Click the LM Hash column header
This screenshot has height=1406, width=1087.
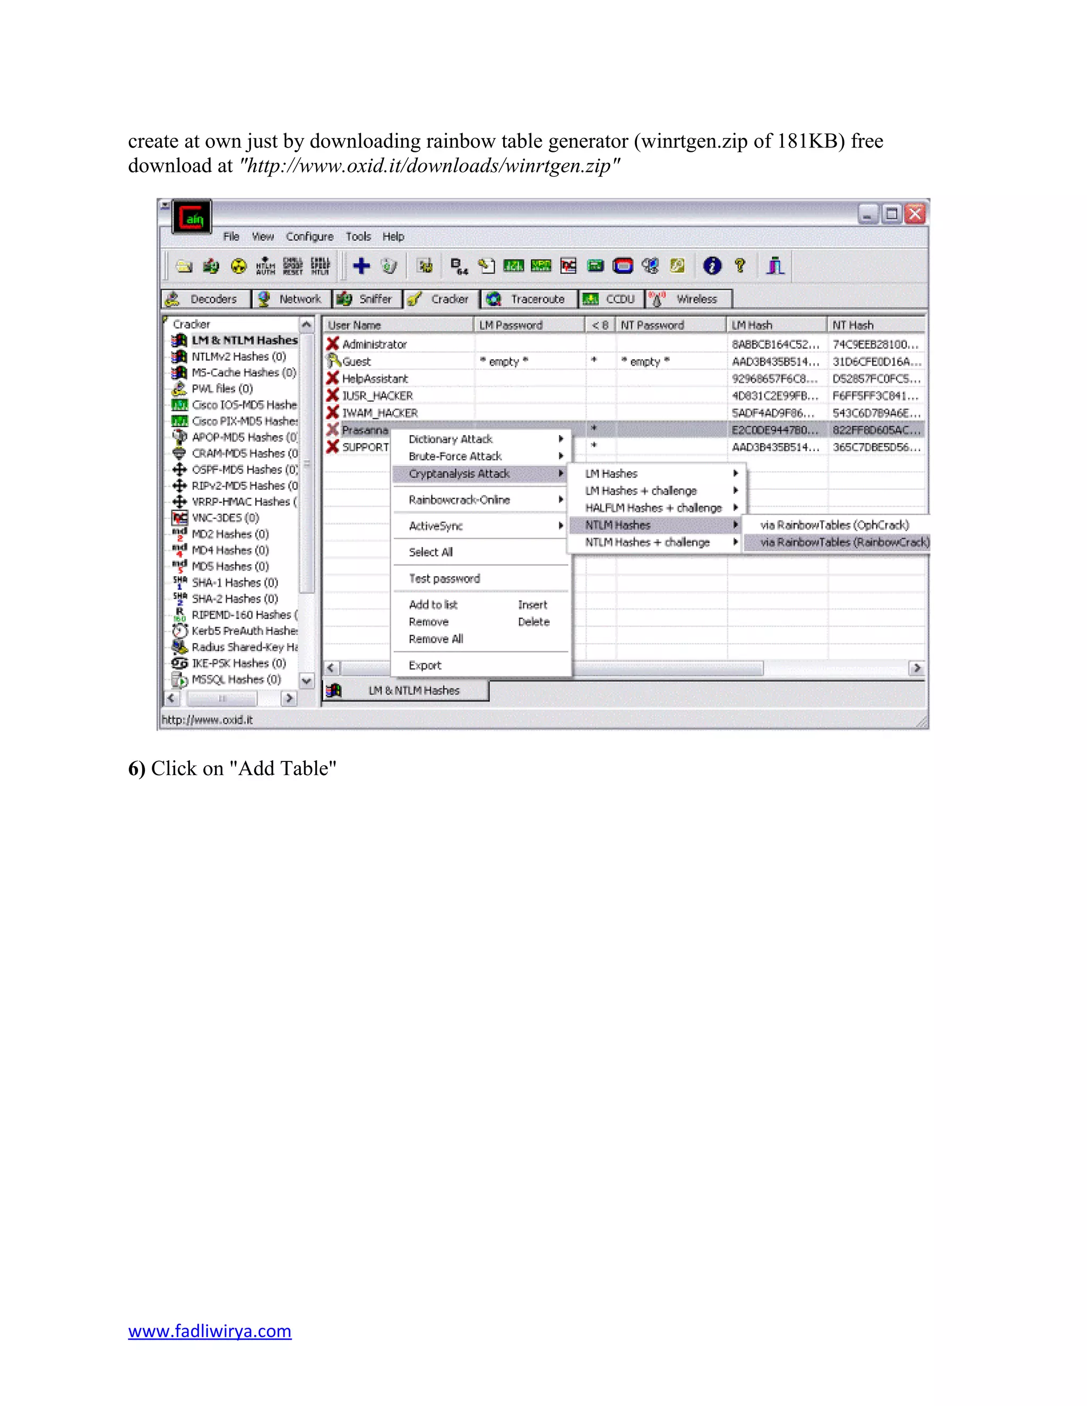tap(775, 325)
